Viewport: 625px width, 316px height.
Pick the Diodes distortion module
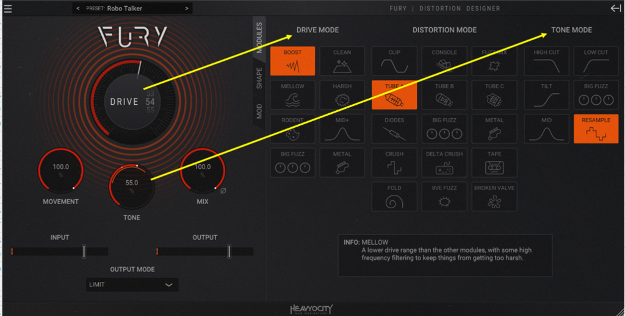point(394,129)
